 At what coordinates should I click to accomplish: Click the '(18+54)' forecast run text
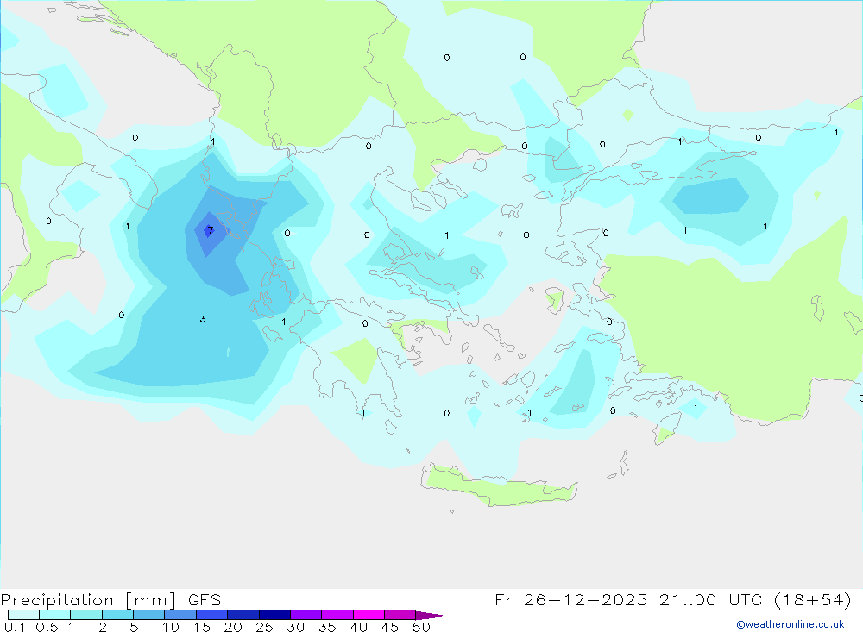(813, 599)
